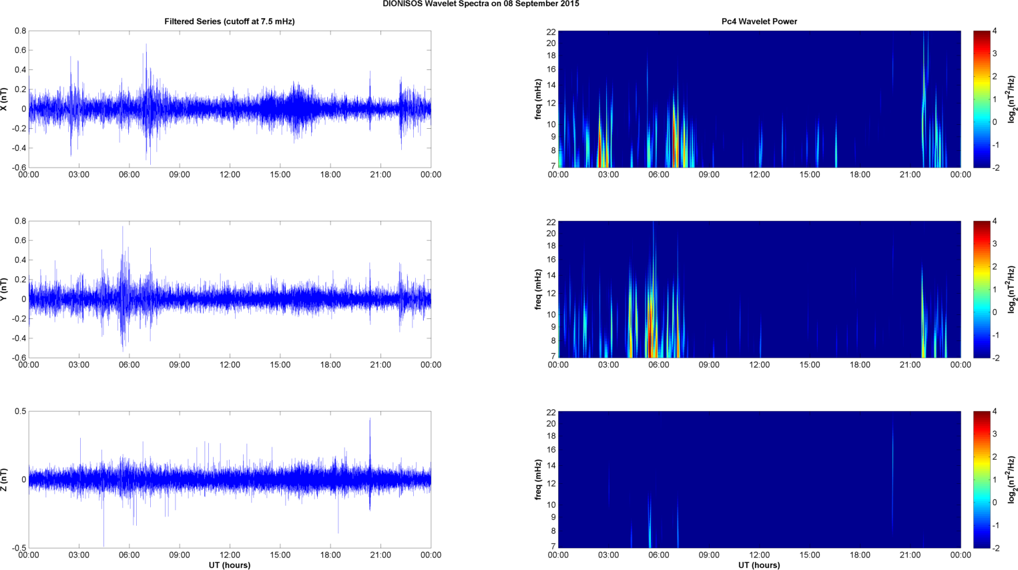
Task: Click the '14' frequency tick of the middle spectrogram
Action: (x=551, y=275)
